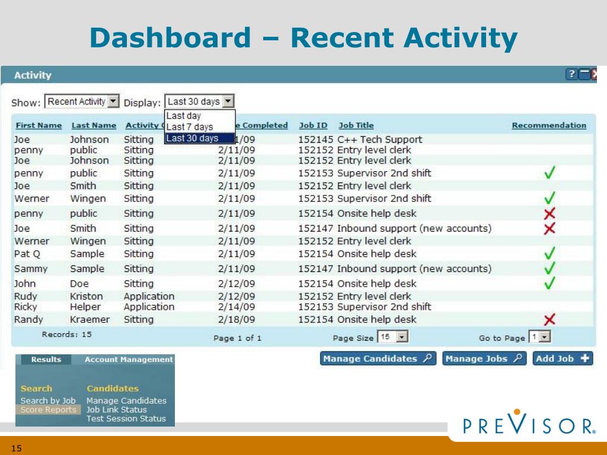Click the green check in Pat Q Sample row
Viewport: 607px width, 455px height.
(550, 254)
